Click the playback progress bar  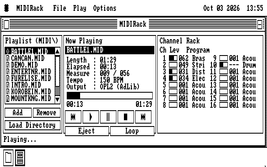110,96
